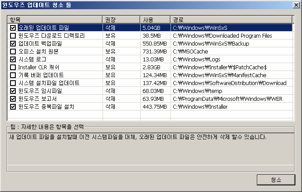Select the 오래된 업데이트 파일 item name
Screen dimensions: 302x192
[x=43, y=28]
